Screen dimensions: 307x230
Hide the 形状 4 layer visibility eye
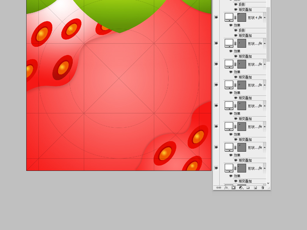point(216,17)
